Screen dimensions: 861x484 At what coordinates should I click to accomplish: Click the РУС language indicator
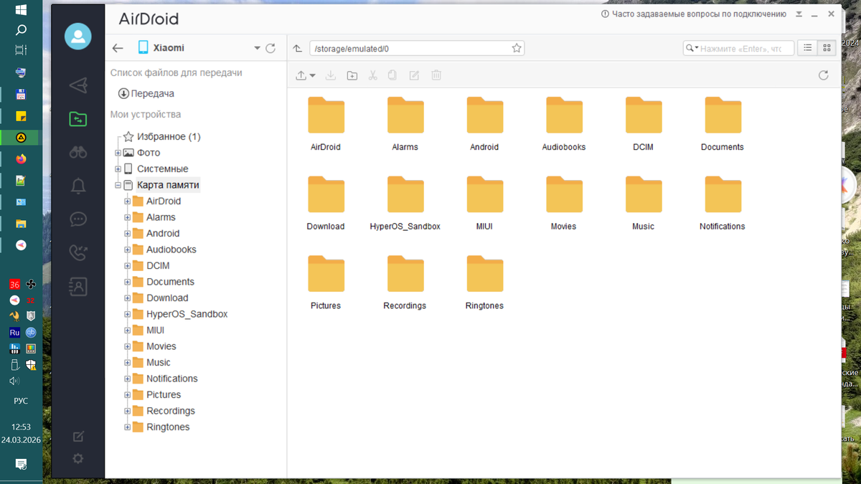[x=21, y=401]
